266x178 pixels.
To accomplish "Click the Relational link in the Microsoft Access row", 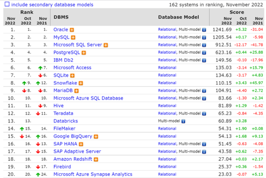I will click(x=167, y=68).
